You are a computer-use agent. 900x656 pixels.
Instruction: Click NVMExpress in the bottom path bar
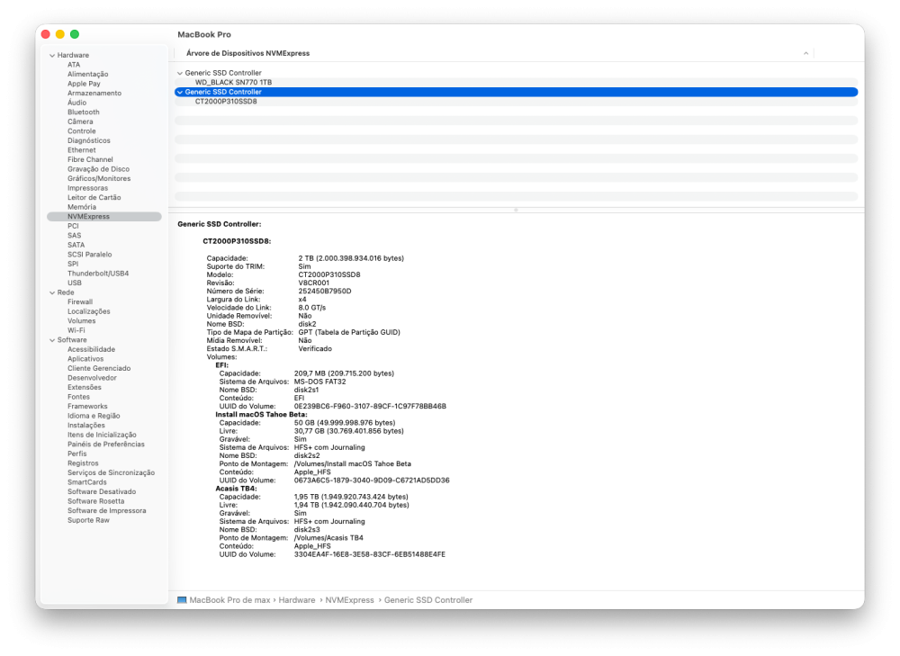pyautogui.click(x=349, y=599)
